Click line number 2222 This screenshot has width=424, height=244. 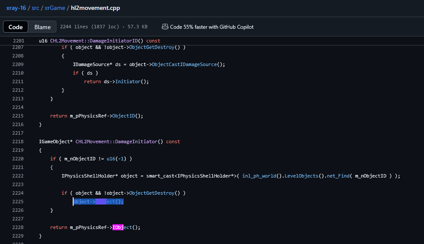18,176
